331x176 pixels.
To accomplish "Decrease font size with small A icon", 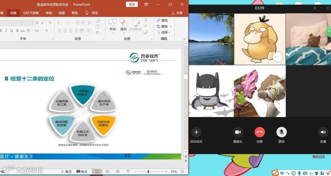I will tap(43, 23).
